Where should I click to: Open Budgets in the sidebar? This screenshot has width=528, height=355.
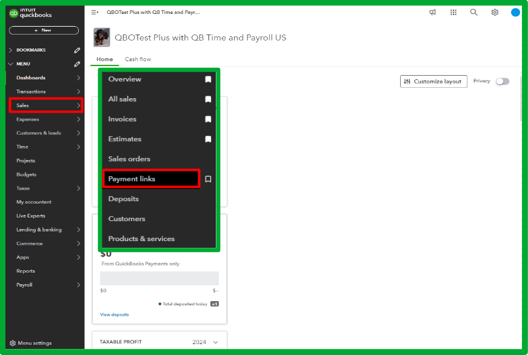tap(26, 174)
